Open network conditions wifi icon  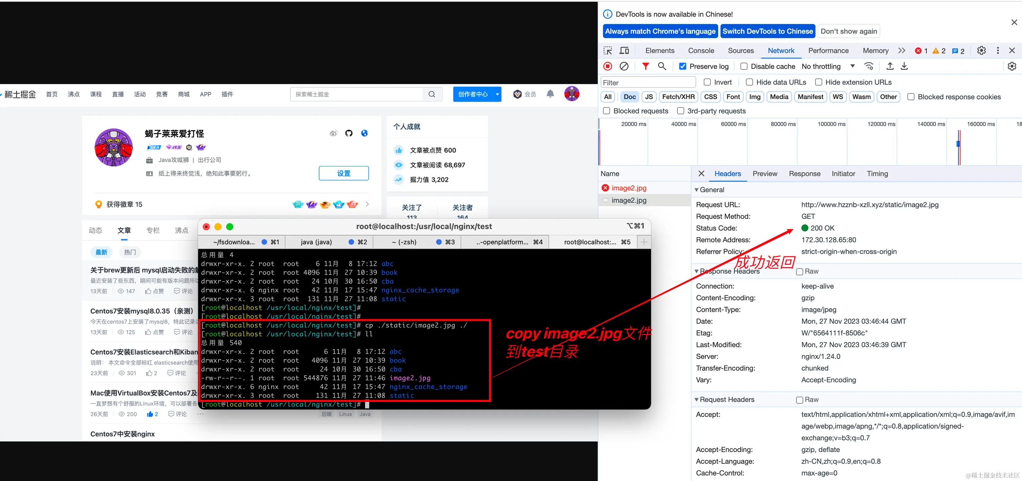[869, 66]
